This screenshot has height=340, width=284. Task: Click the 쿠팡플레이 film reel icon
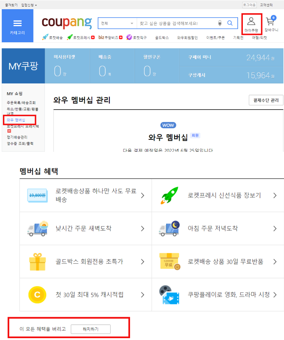click(169, 295)
